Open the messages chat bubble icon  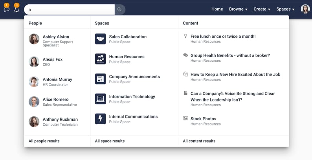6,8
